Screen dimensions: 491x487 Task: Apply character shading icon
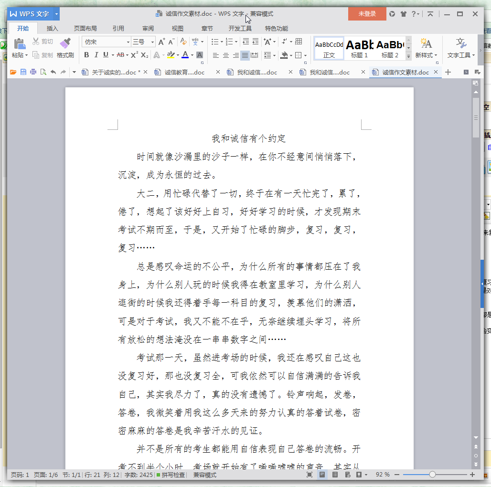[x=200, y=55]
